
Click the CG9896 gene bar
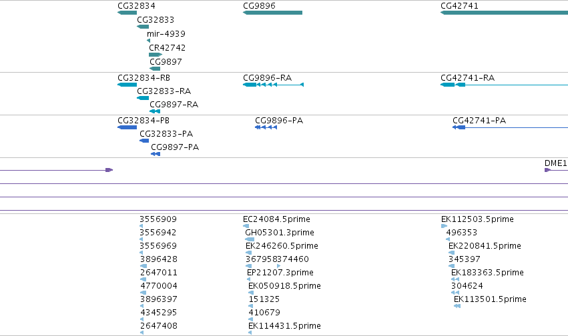click(272, 13)
